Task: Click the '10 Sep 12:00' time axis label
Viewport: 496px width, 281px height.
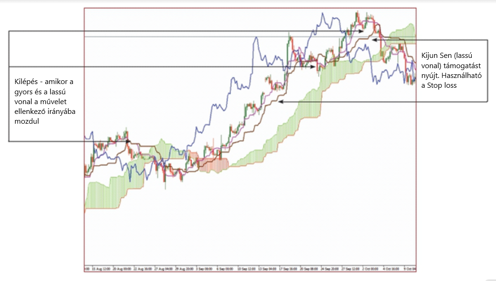Action: 246,269
